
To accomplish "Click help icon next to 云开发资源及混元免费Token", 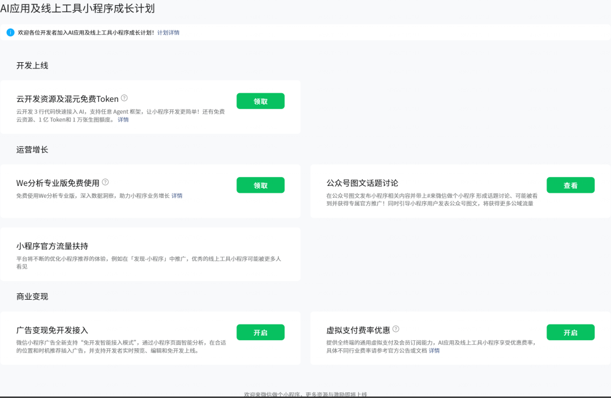I will [x=124, y=98].
